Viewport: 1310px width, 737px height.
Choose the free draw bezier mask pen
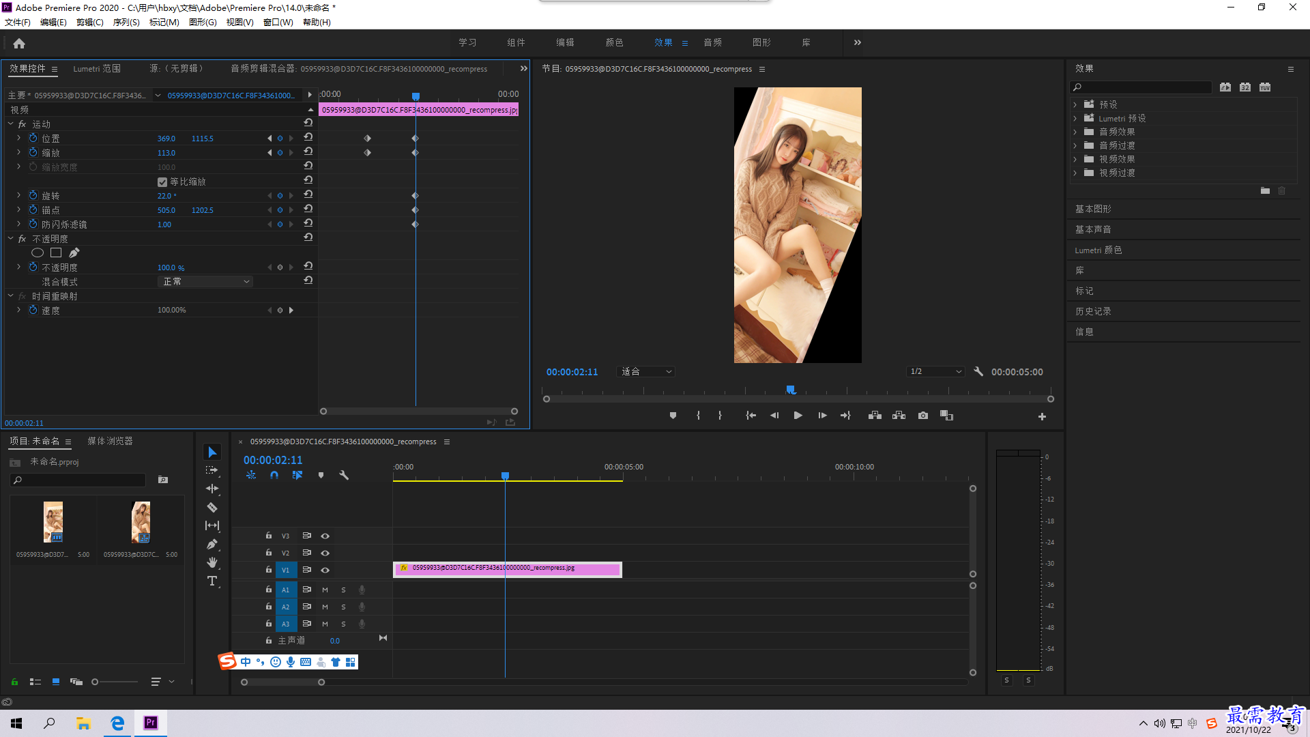[74, 252]
